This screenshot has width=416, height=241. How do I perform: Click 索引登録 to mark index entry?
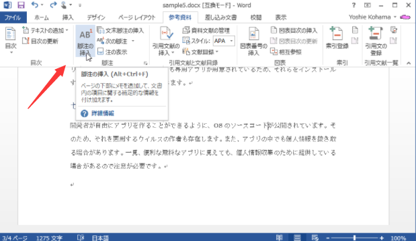click(x=337, y=37)
